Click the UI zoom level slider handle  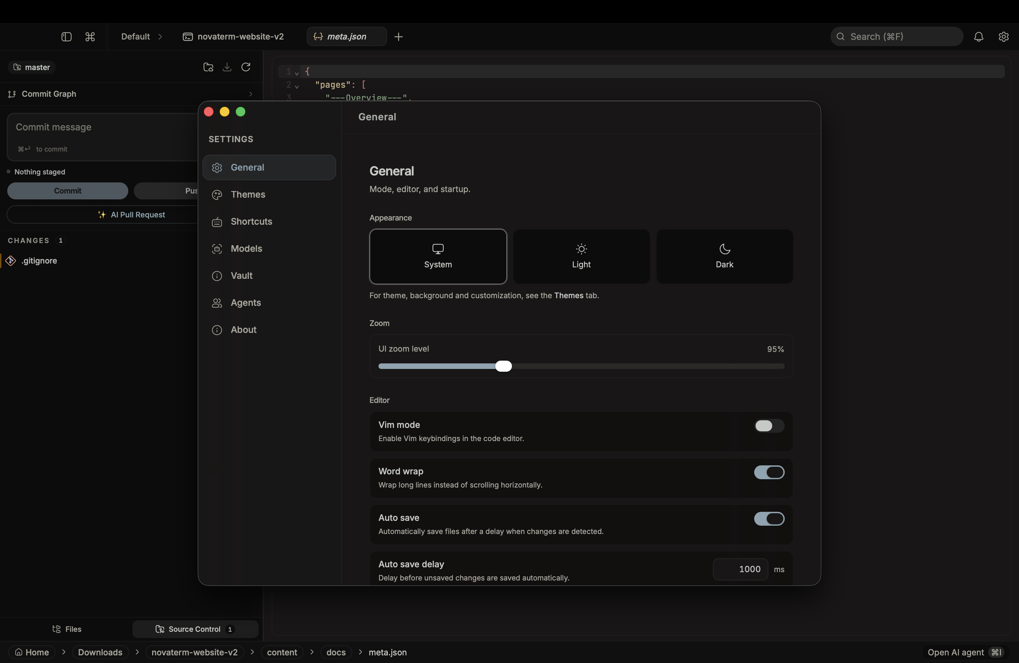504,366
